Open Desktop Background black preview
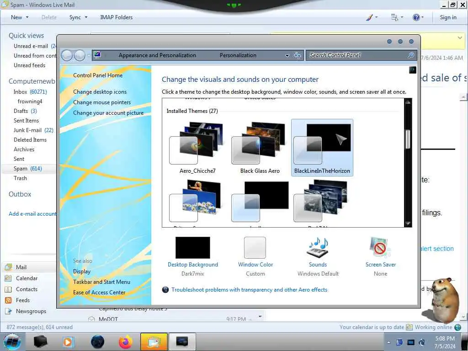 click(193, 247)
